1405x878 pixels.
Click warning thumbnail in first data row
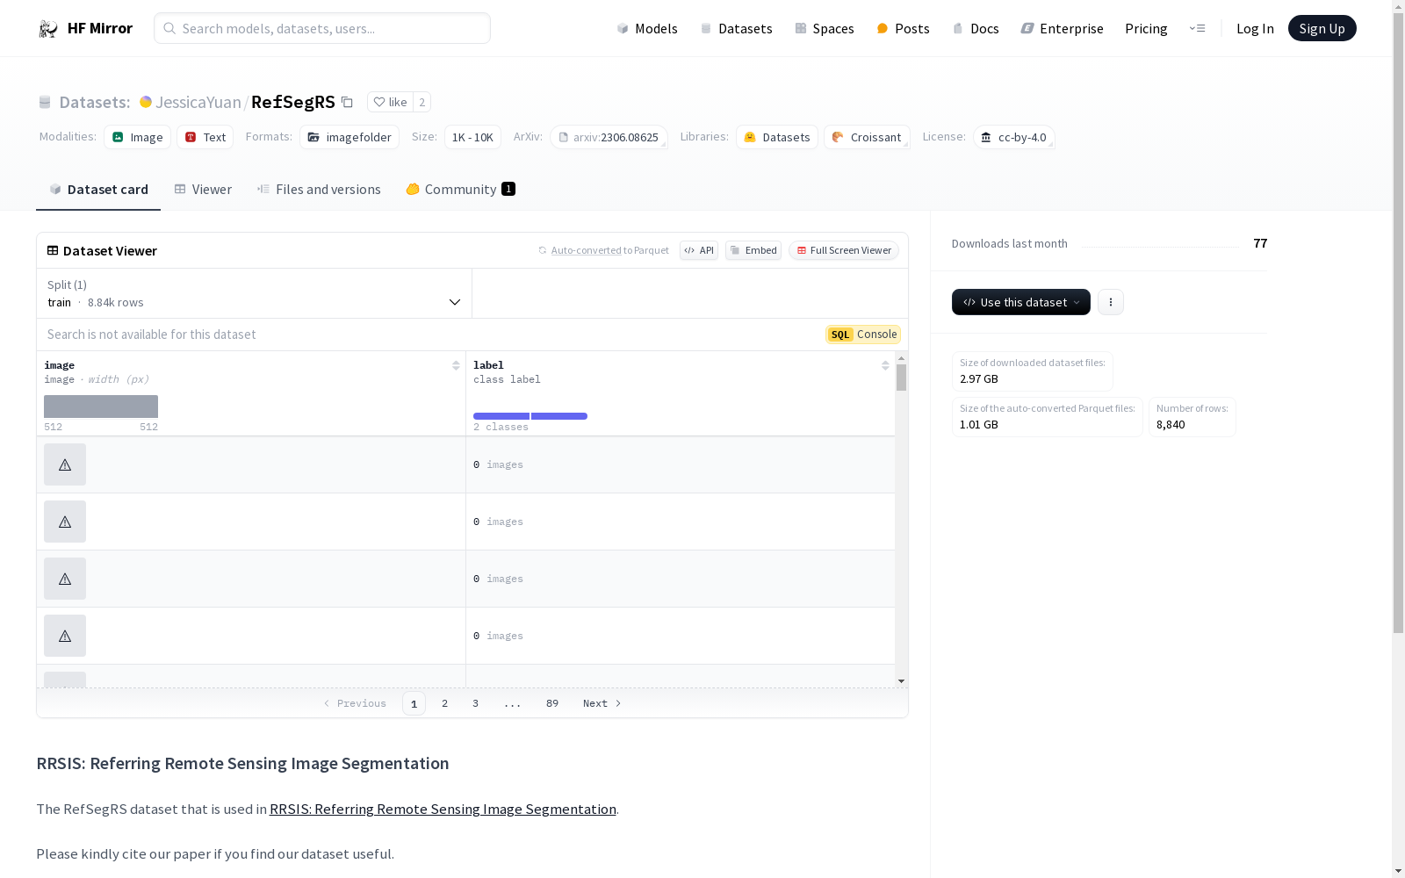[65, 464]
